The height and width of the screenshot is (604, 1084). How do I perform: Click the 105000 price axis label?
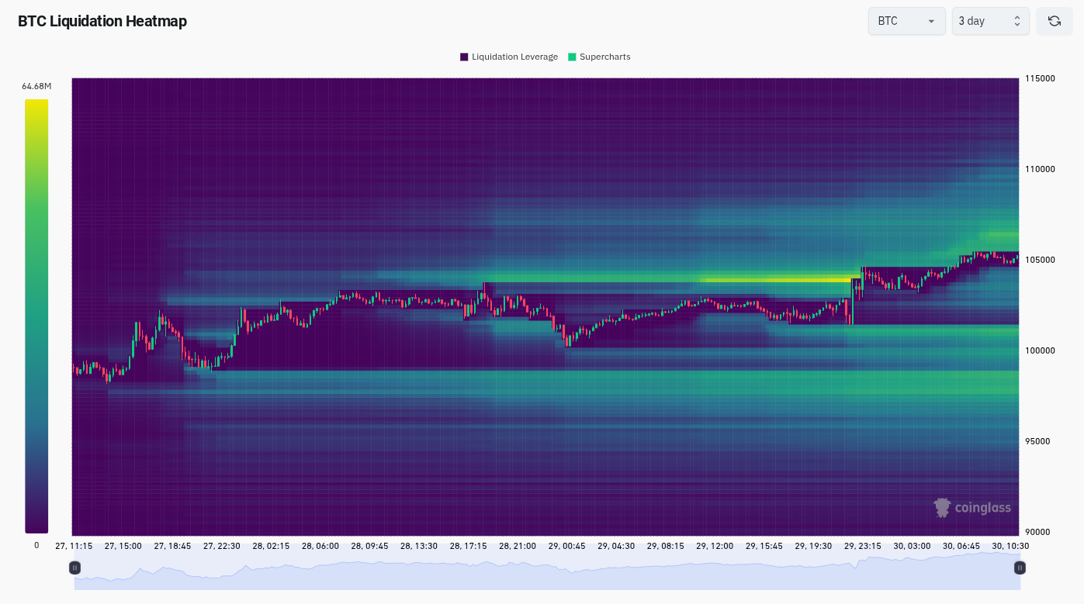[x=1040, y=260]
